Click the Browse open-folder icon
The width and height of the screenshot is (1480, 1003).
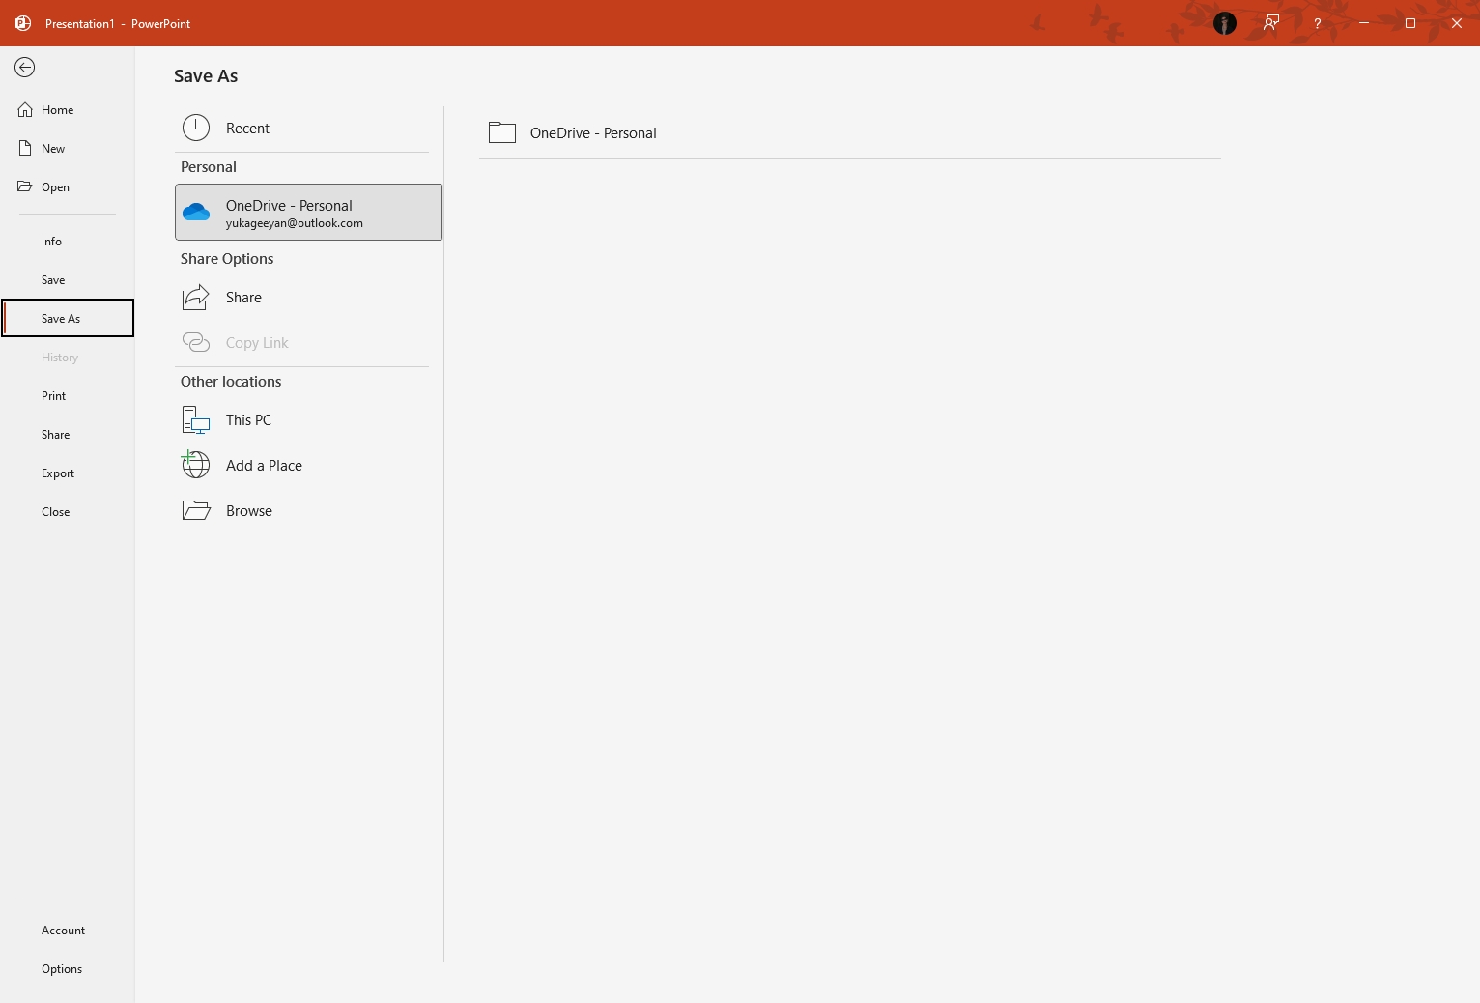[x=196, y=510]
